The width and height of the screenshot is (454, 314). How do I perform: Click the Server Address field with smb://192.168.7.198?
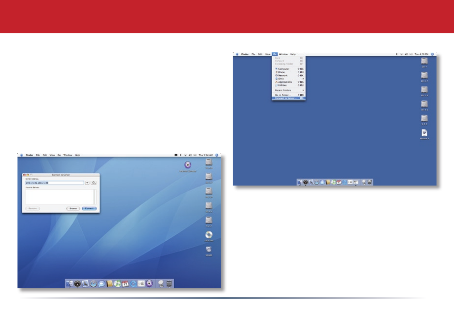54,183
